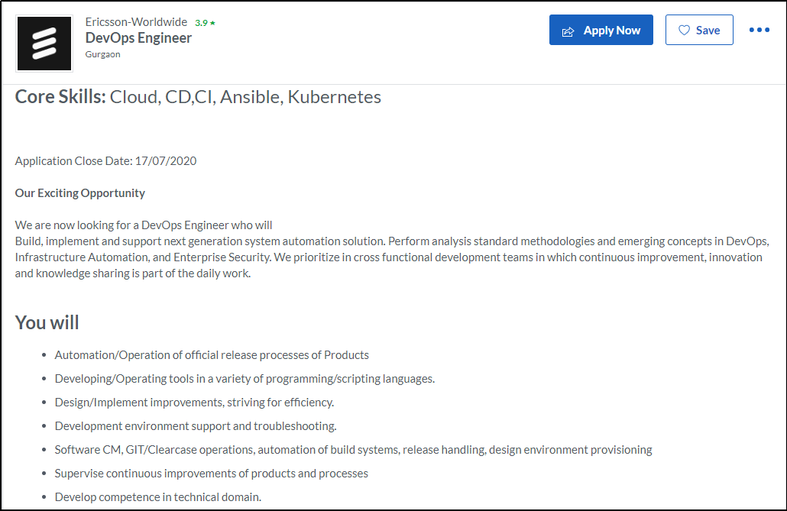Click the Ericsson company logo

point(44,44)
